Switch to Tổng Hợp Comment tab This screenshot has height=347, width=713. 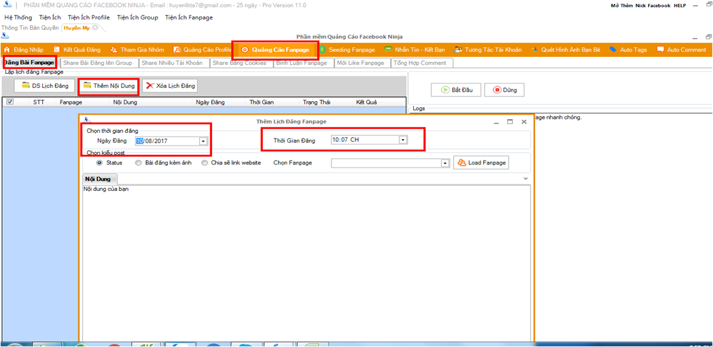tap(420, 63)
